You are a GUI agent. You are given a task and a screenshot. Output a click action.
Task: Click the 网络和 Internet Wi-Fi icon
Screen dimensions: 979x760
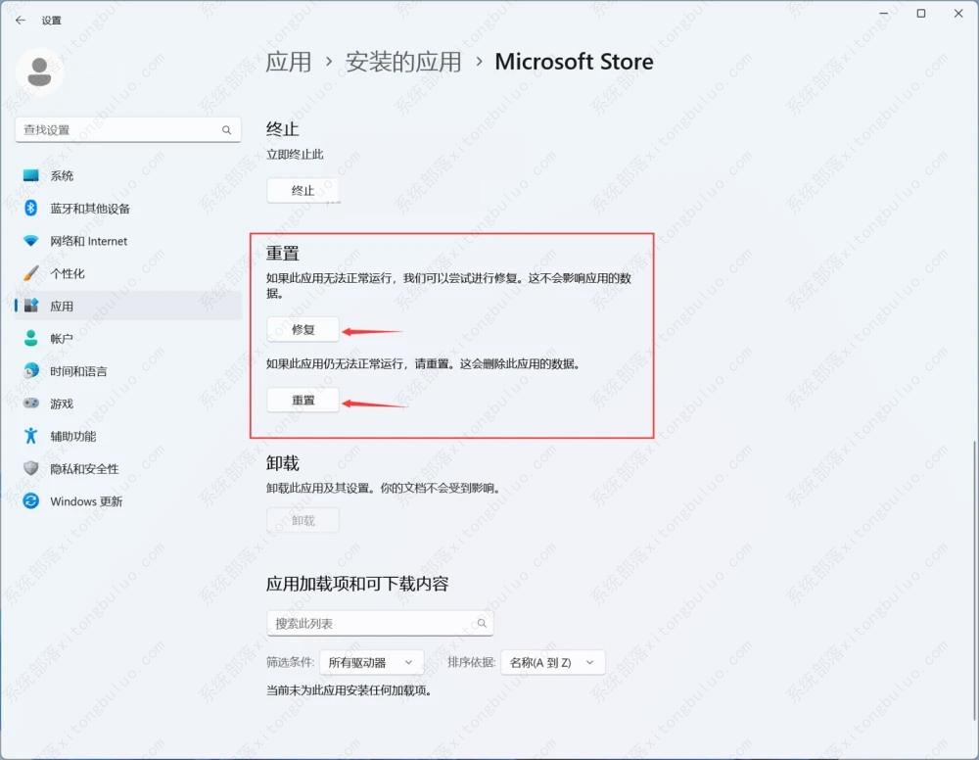pyautogui.click(x=31, y=241)
